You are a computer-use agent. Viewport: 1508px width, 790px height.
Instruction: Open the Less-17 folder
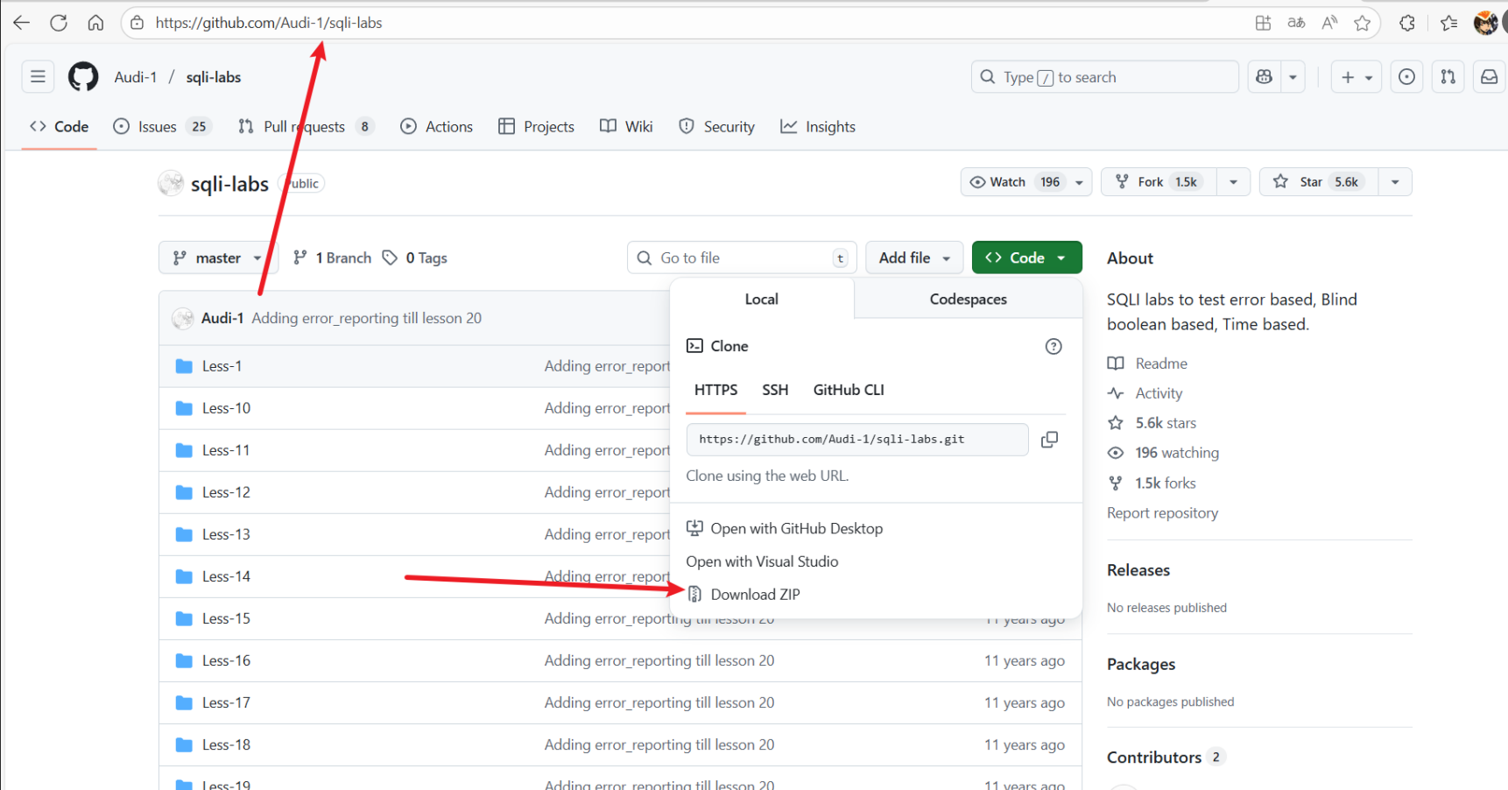(x=226, y=702)
